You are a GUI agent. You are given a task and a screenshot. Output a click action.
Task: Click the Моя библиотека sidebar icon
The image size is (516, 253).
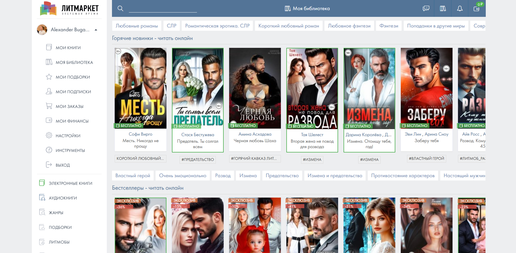[49, 62]
